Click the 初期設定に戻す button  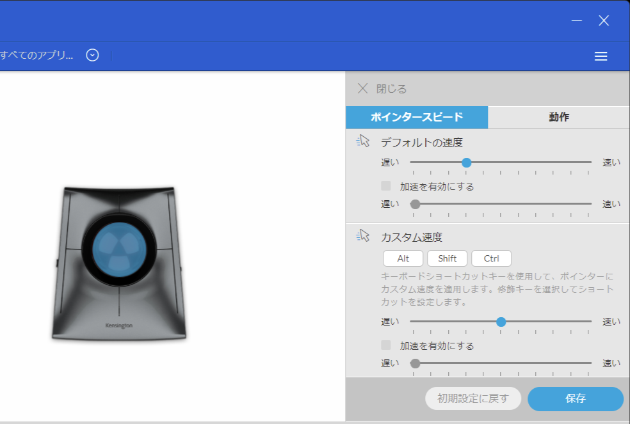472,398
